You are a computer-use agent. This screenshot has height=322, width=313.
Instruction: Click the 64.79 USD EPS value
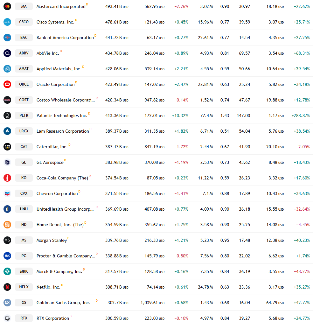(275, 303)
